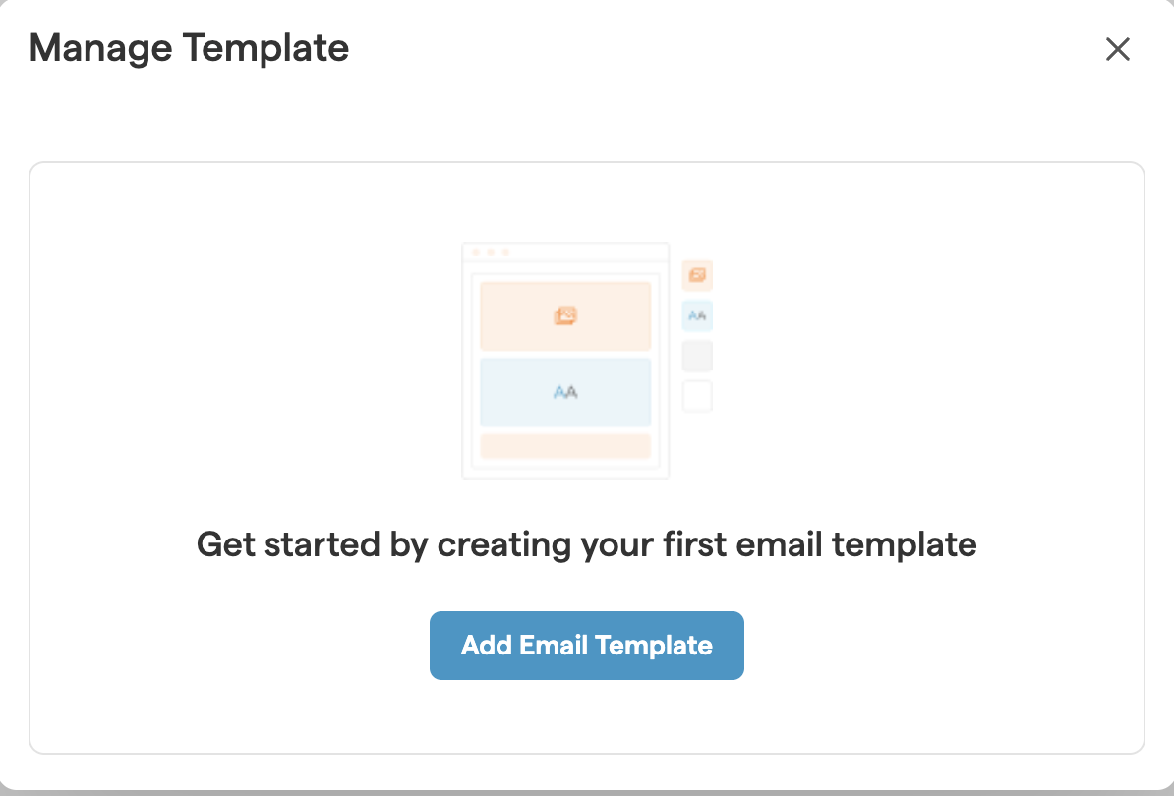
Task: Select the small orange image tile beside the illustration
Action: point(697,275)
